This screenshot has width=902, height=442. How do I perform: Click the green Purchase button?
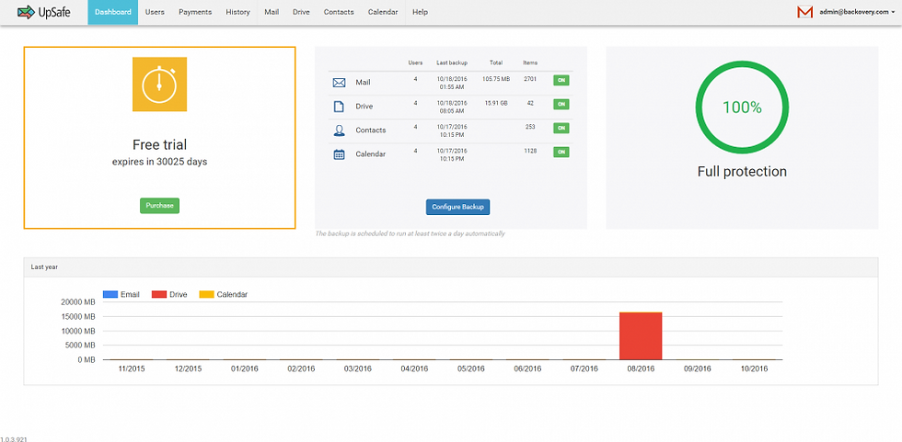click(x=159, y=206)
